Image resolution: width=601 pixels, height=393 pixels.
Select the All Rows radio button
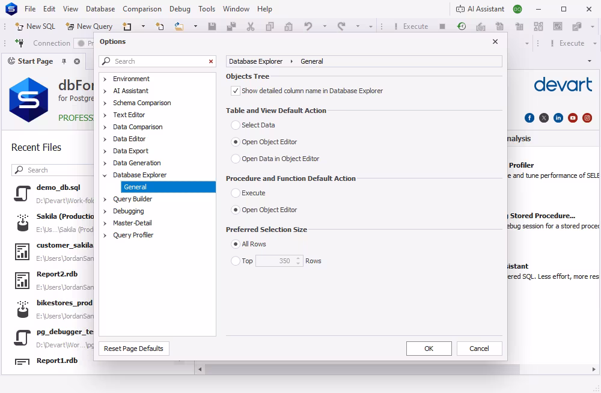tap(236, 244)
